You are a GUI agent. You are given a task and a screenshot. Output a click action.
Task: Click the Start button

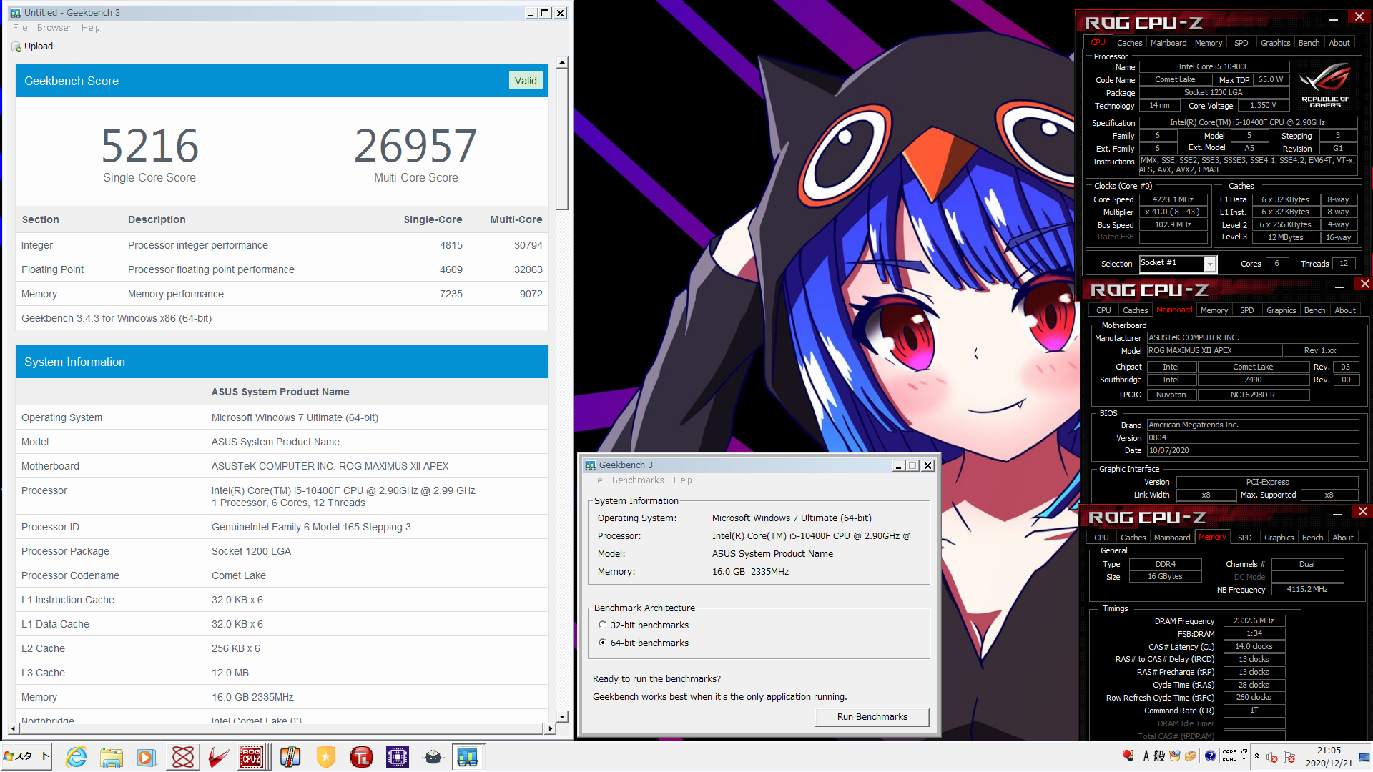point(26,756)
